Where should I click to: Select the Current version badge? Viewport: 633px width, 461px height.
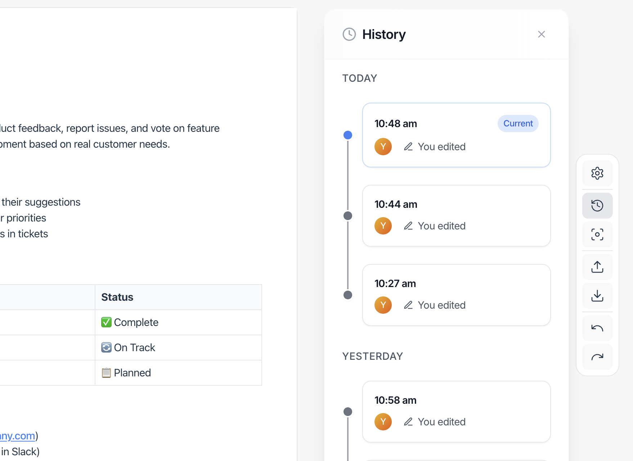518,123
